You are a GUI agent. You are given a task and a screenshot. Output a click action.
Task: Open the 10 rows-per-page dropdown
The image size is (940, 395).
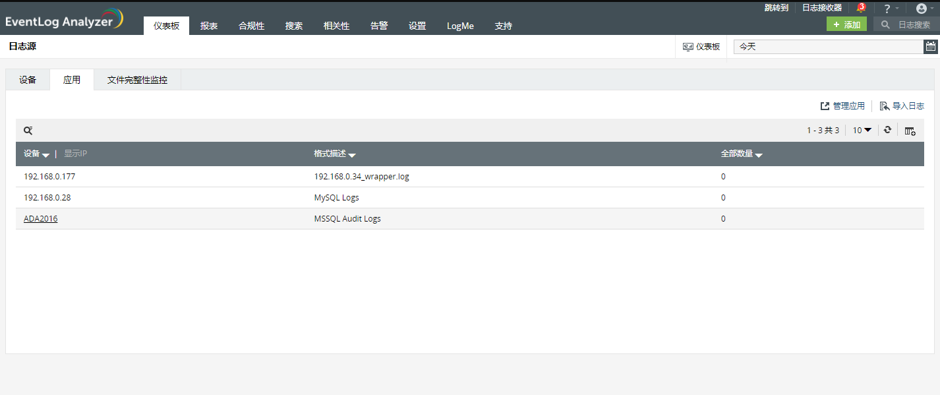pos(862,130)
